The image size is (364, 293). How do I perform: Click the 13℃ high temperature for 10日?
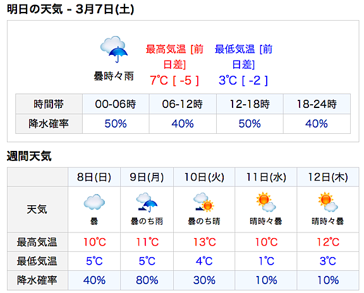coord(205,242)
